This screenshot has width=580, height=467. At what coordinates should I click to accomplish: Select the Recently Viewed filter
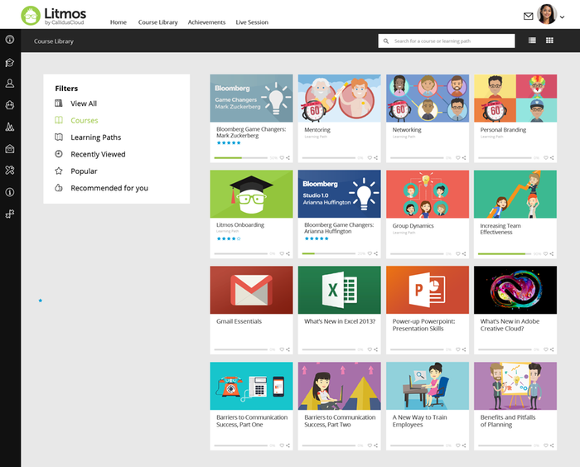pos(98,154)
